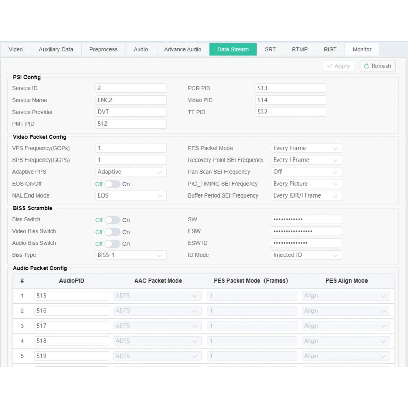The width and height of the screenshot is (408, 408).
Task: Click the Video PID field
Action: tap(290, 100)
